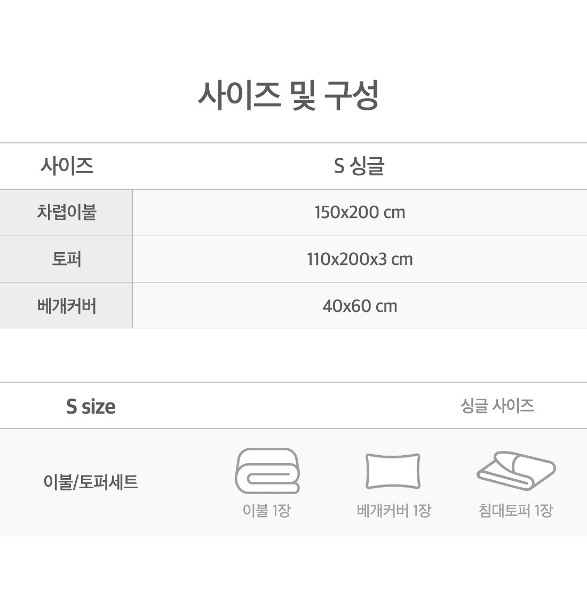Select the 침대토퍼 1장 label
The height and width of the screenshot is (589, 587).
[515, 511]
